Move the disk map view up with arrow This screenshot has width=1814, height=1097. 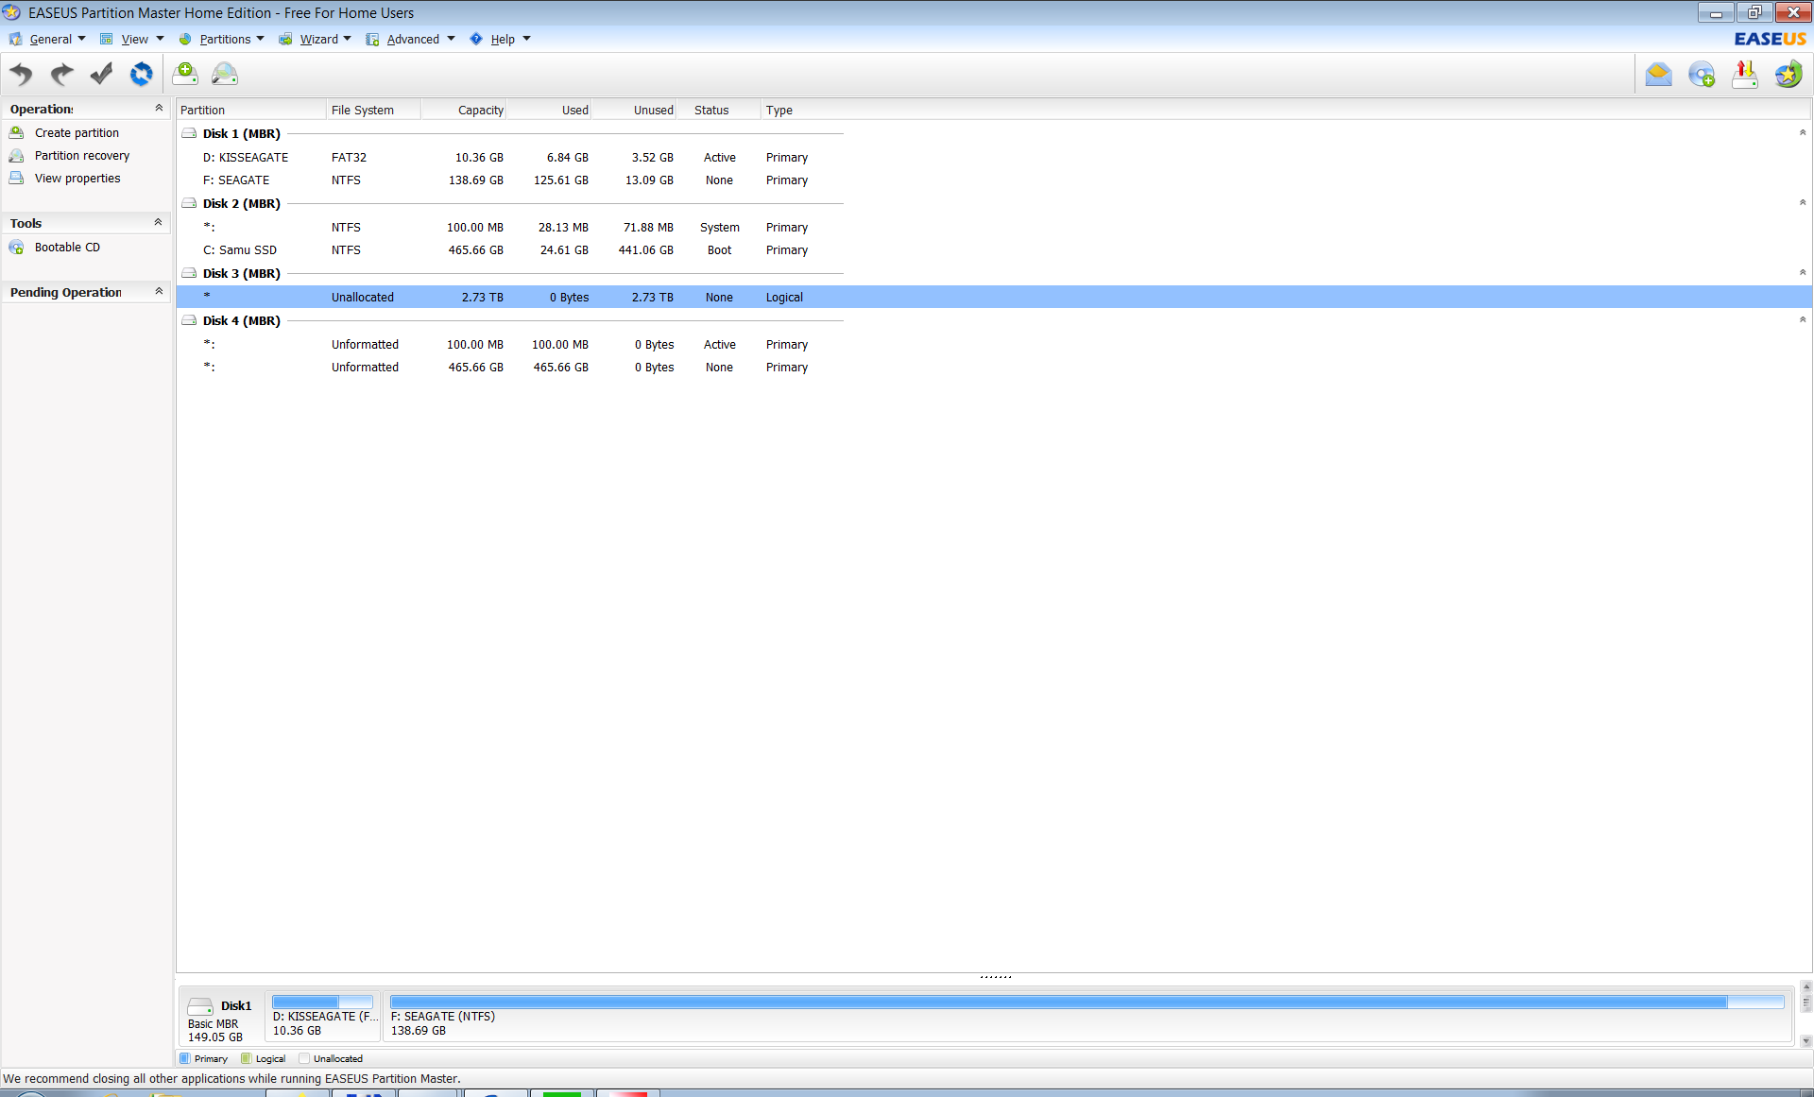point(1806,987)
